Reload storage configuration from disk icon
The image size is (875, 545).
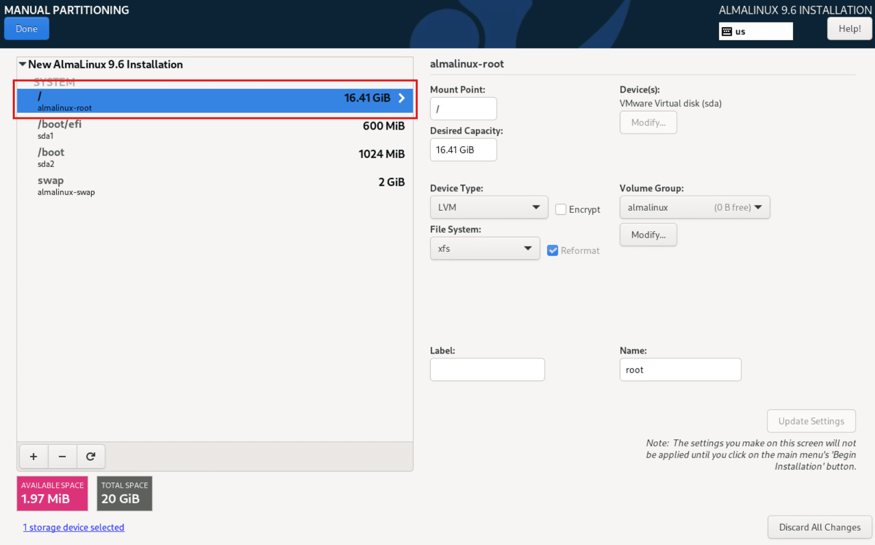(91, 456)
